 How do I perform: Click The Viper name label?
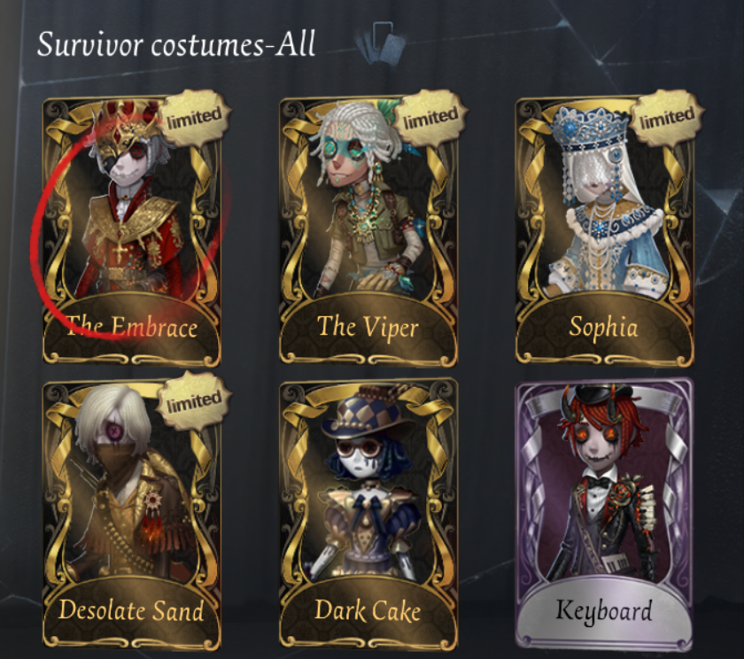tap(368, 327)
